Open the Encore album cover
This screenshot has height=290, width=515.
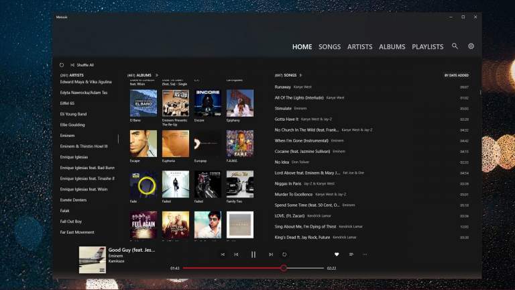(208, 103)
